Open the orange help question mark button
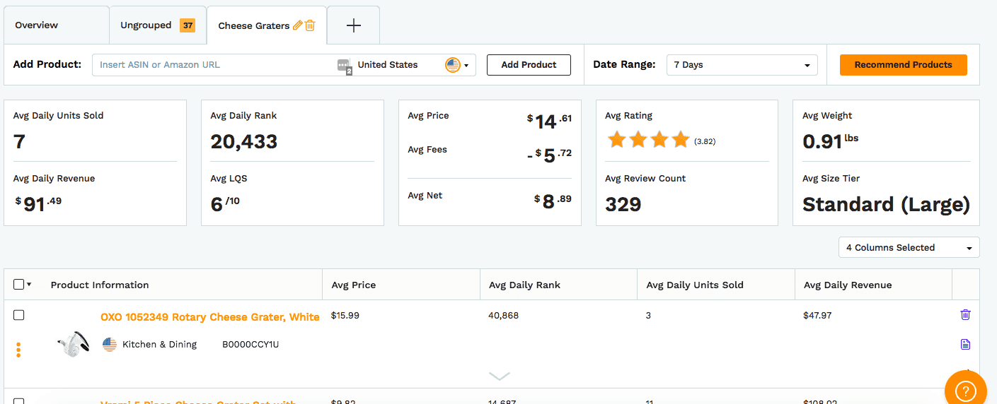The image size is (997, 404). click(x=965, y=390)
